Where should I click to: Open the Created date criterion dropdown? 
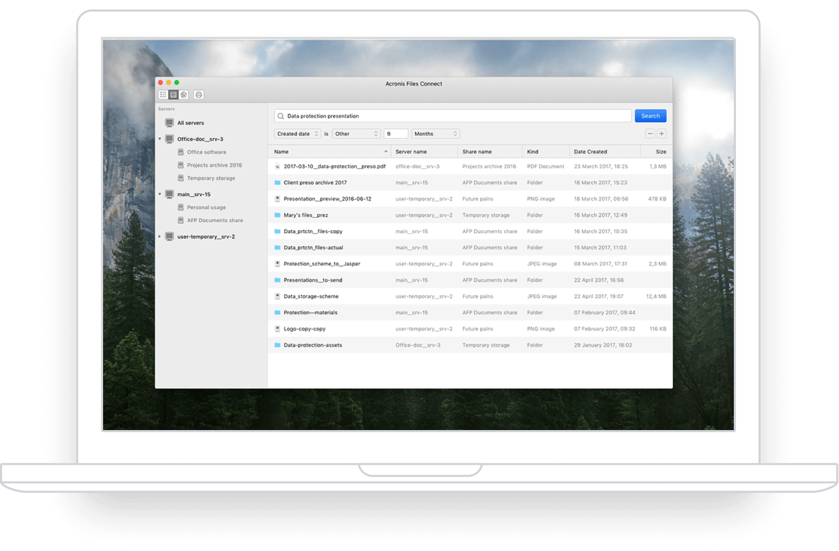(298, 134)
